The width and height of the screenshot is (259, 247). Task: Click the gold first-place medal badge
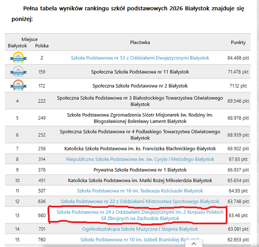19,58
